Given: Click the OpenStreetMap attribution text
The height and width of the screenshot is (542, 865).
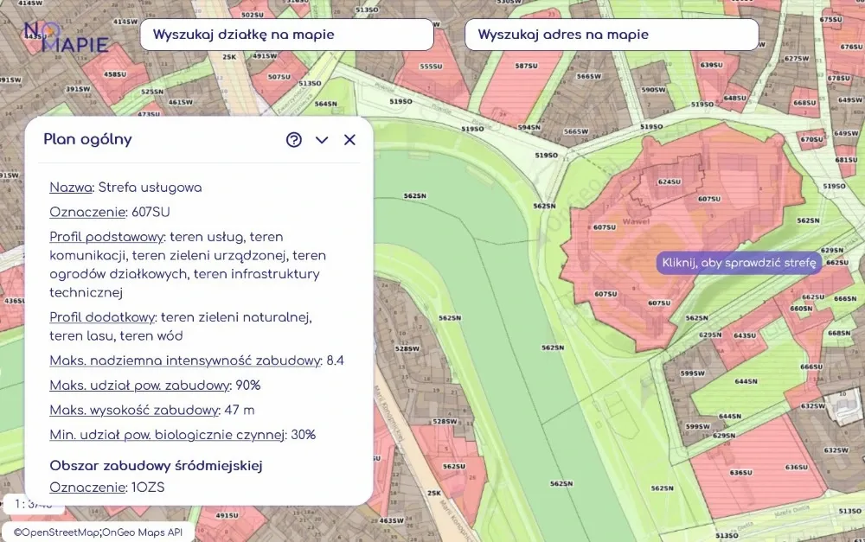Looking at the screenshot, I should point(57,532).
